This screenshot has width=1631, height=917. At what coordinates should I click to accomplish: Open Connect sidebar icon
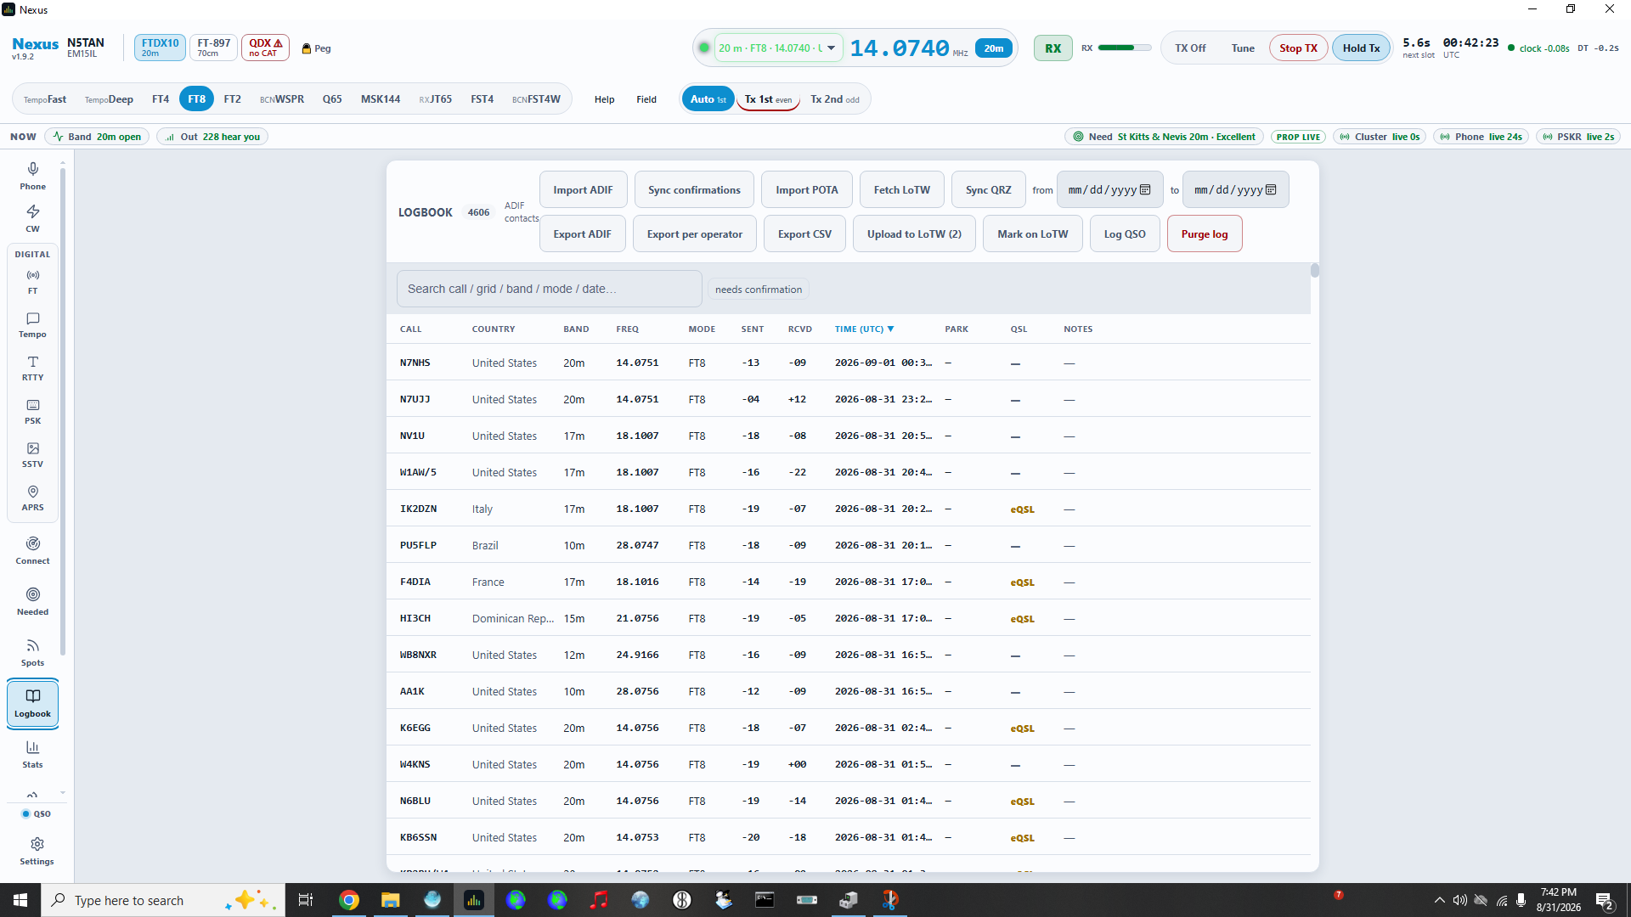coord(32,551)
